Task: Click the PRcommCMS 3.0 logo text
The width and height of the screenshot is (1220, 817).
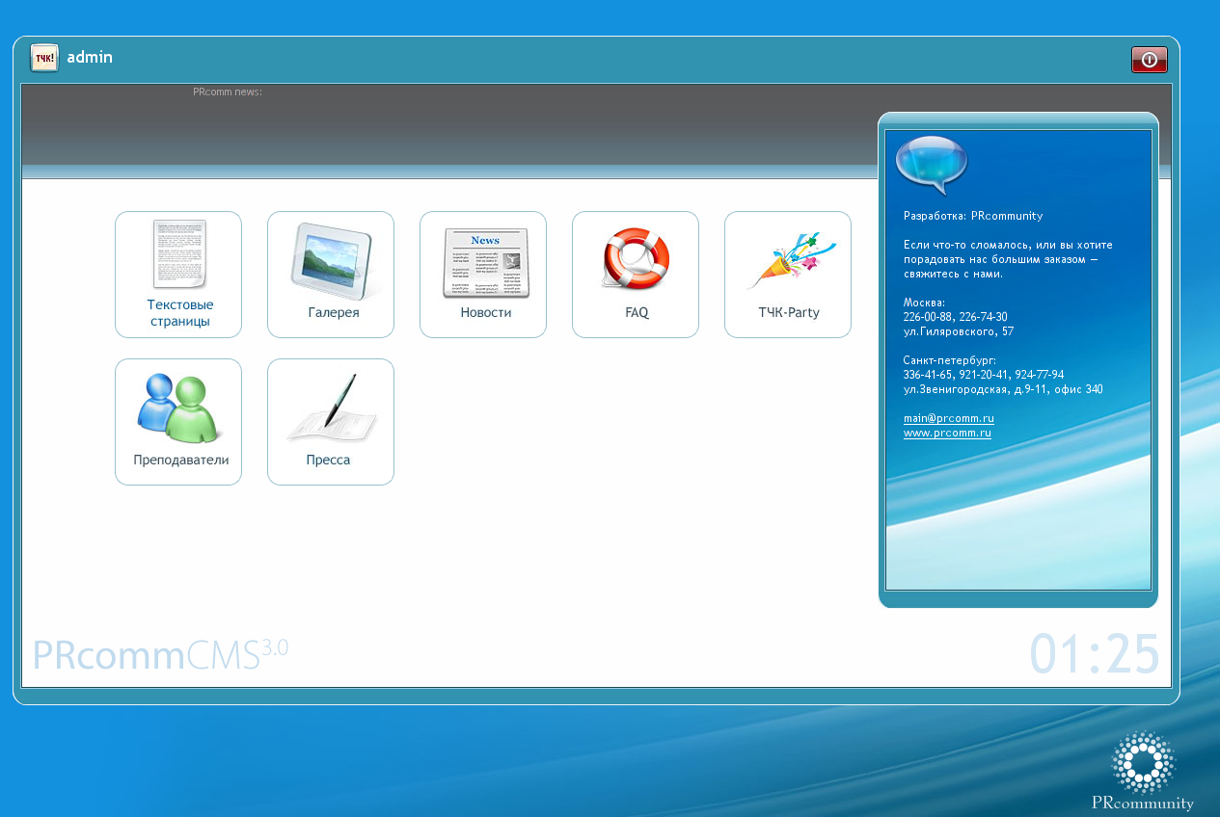Action: click(159, 653)
